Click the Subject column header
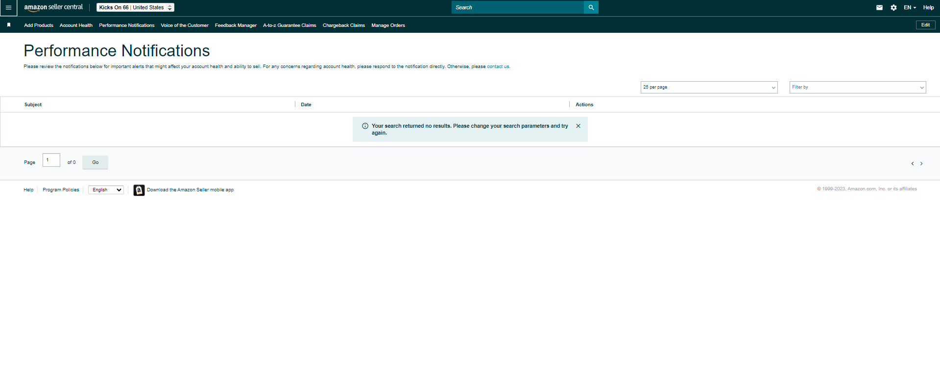Screen dimensions: 940x389 (x=33, y=105)
